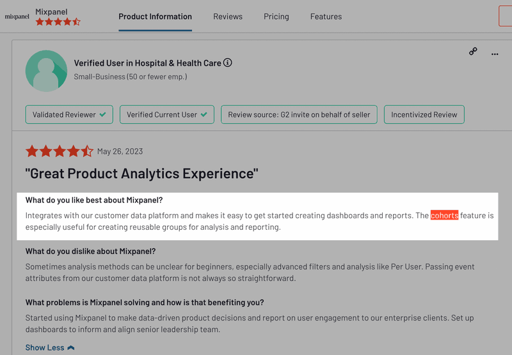
Task: Switch to the Reviews tab
Action: [x=228, y=17]
